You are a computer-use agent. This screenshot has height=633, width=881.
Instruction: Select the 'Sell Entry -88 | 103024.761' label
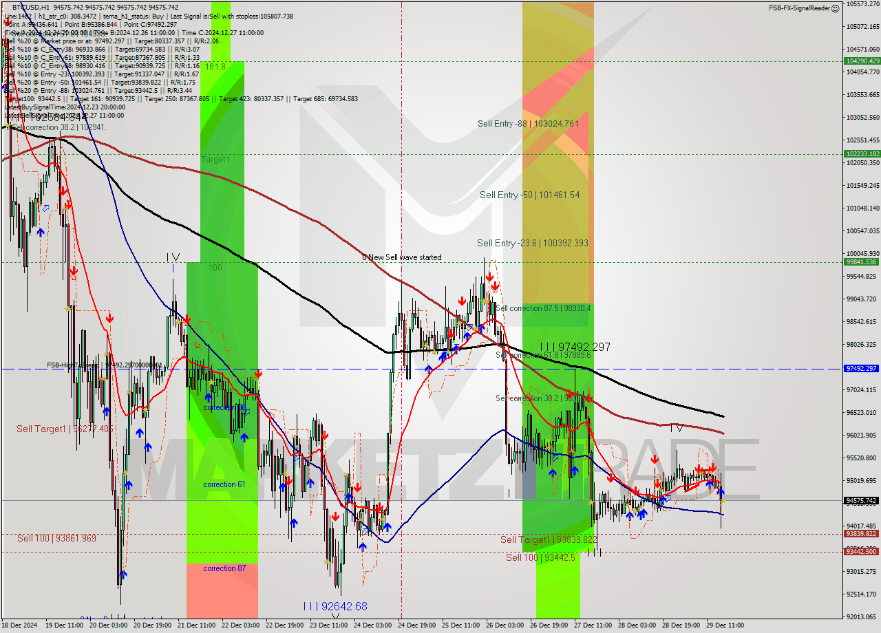(x=528, y=124)
